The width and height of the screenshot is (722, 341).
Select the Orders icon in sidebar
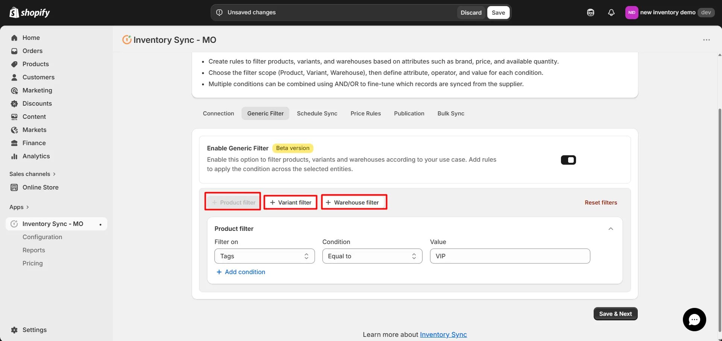(x=14, y=51)
